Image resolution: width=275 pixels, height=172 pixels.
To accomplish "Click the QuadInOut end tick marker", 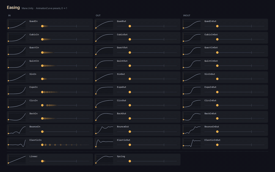I will click(252, 26).
